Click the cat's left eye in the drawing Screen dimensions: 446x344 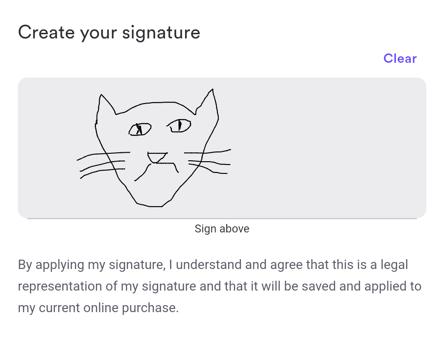140,129
